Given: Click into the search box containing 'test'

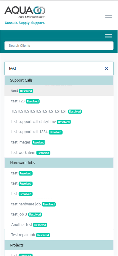Looking at the screenshot, I should [x=59, y=68].
